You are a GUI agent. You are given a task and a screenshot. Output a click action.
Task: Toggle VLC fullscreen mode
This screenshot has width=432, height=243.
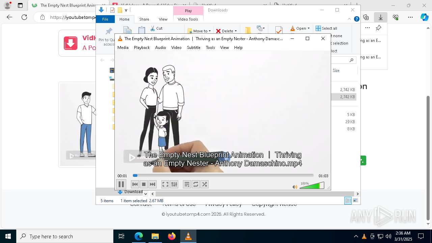click(165, 184)
